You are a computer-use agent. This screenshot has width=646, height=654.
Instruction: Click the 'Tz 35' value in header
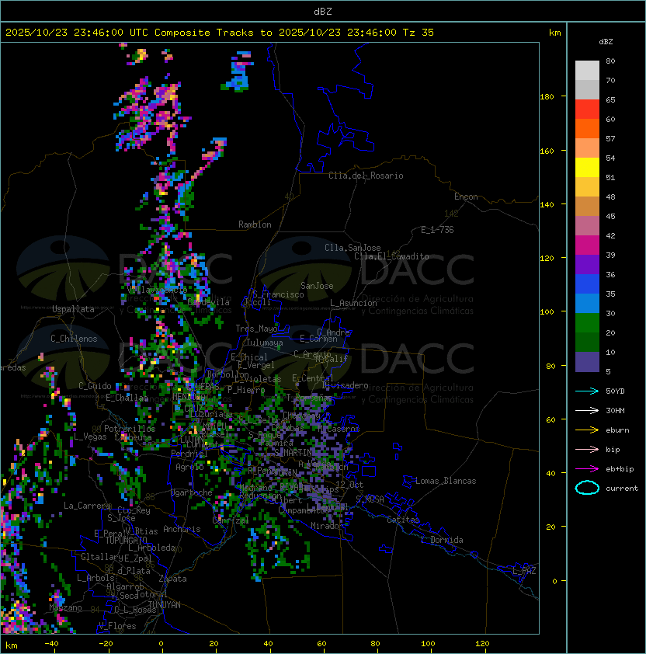(419, 33)
